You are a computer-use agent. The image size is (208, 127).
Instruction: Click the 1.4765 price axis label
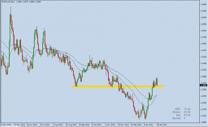pos(203,37)
